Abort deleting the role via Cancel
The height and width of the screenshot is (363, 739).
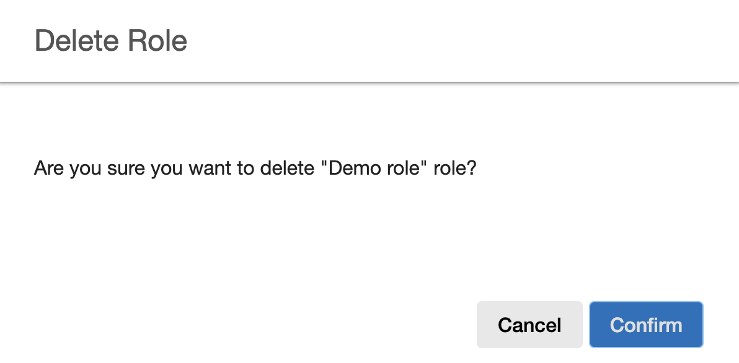529,325
